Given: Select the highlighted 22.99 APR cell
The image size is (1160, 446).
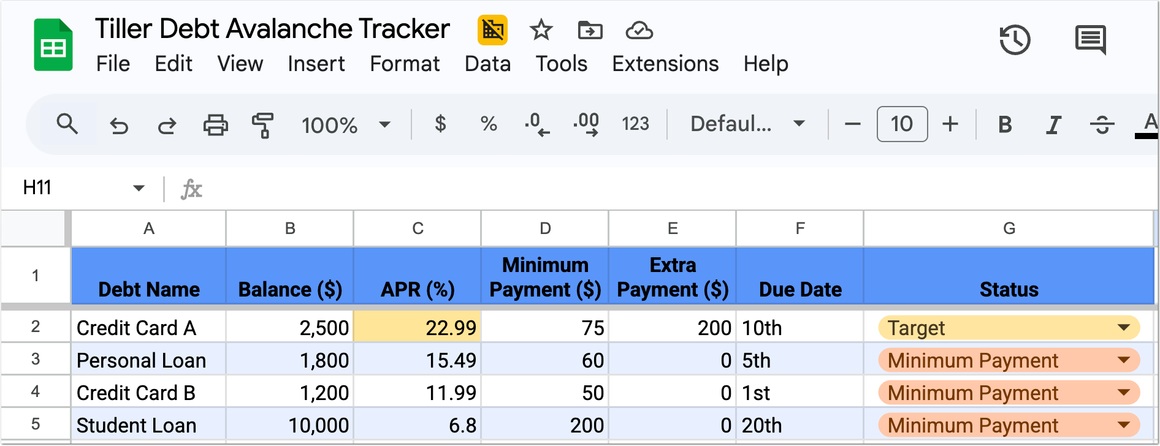Looking at the screenshot, I should (x=418, y=327).
